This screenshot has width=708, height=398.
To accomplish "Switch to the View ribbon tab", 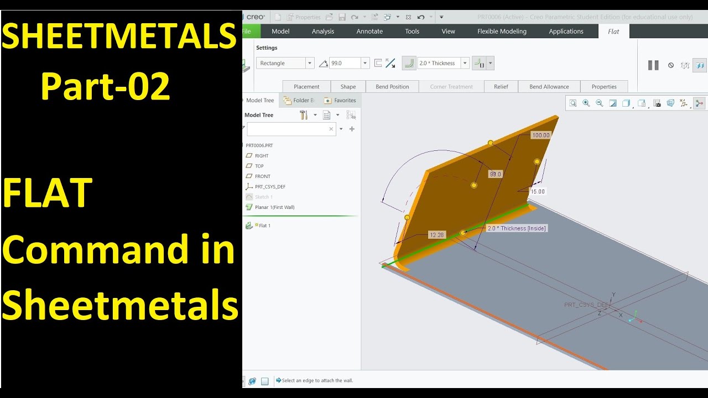I will pos(448,32).
